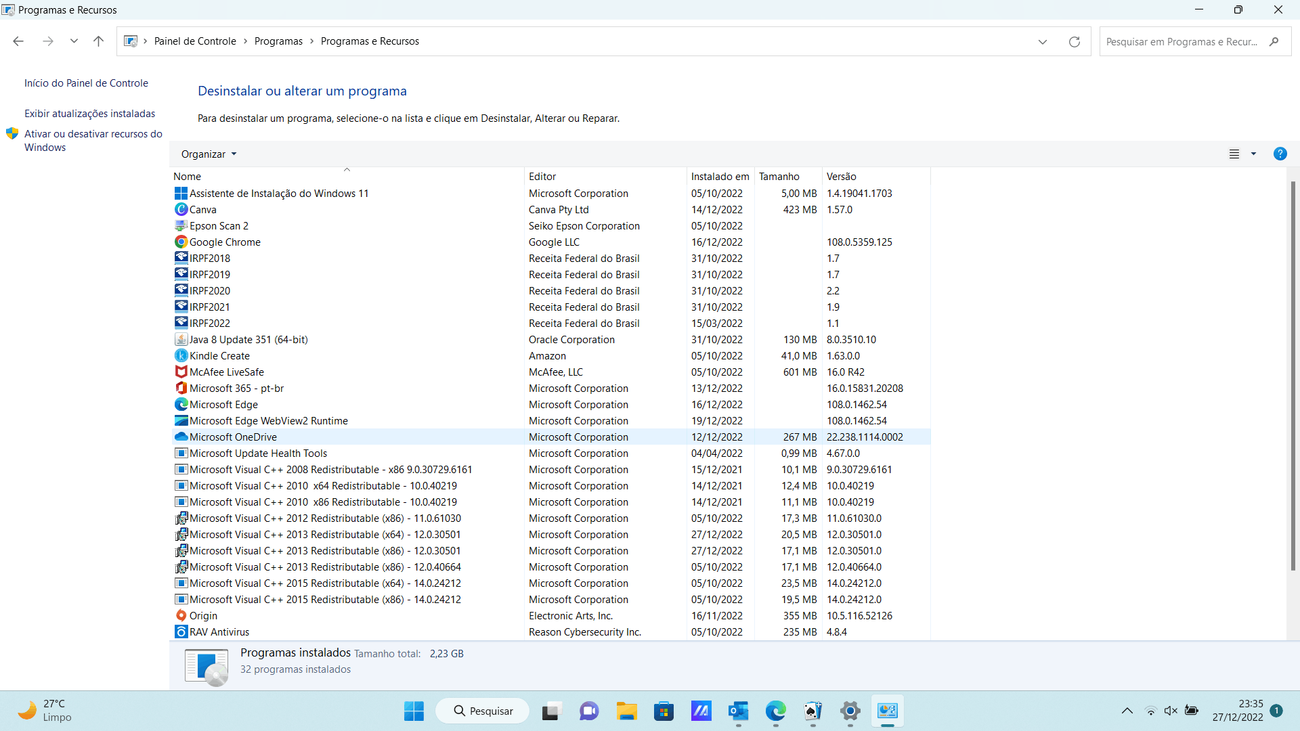Click the Origin program icon
The width and height of the screenshot is (1300, 731).
[x=181, y=616]
